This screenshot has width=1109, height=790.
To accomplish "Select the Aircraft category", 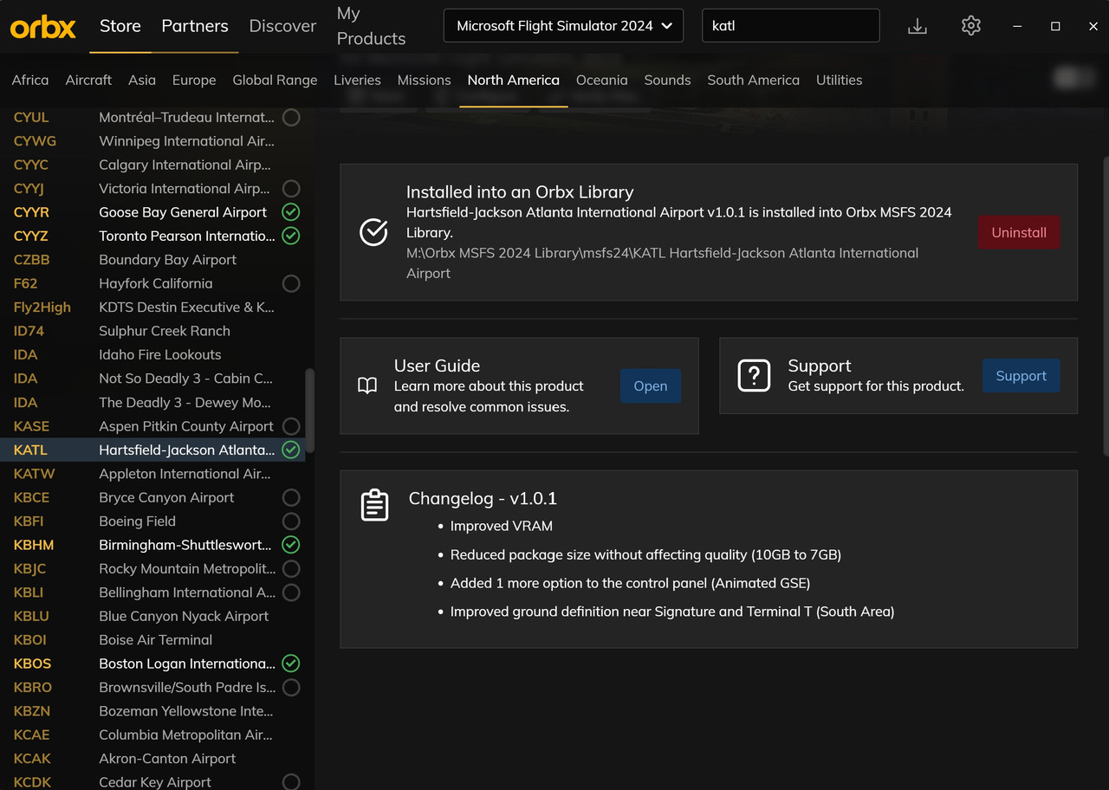I will click(88, 80).
